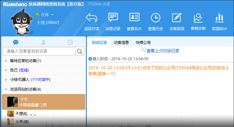234x127 pixels.
Task: Open the 在线 online status dropdown
Action: [45, 15]
